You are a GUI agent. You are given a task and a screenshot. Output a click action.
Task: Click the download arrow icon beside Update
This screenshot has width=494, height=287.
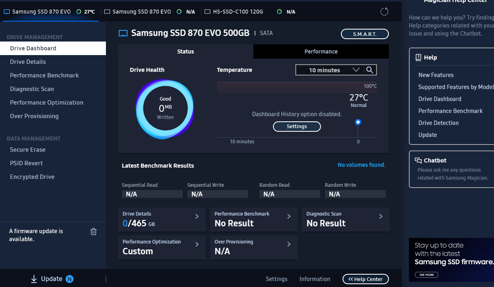tap(34, 279)
